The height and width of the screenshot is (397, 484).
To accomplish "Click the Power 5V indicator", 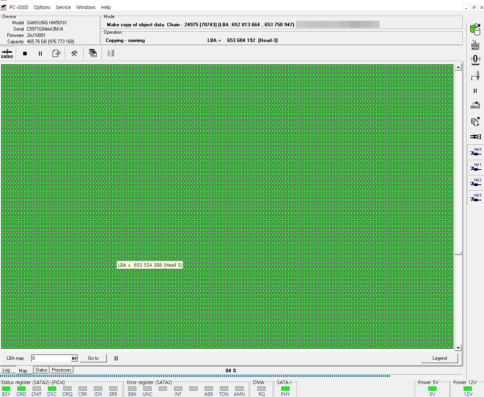I will pyautogui.click(x=432, y=389).
